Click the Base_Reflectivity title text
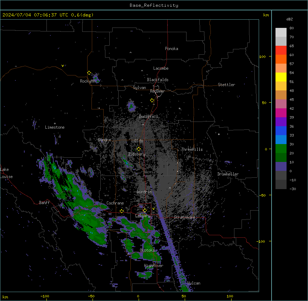 154,5
